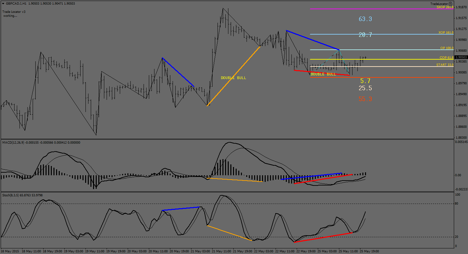Select the orange-red bottom horizontal line

click(396, 77)
